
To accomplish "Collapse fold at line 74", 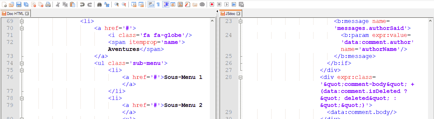I will [x=22, y=63].
